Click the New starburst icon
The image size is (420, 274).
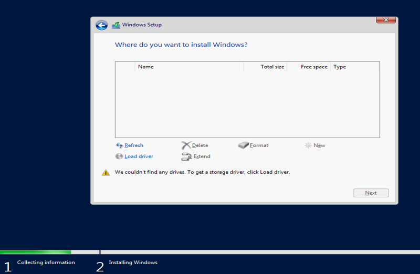(308, 145)
